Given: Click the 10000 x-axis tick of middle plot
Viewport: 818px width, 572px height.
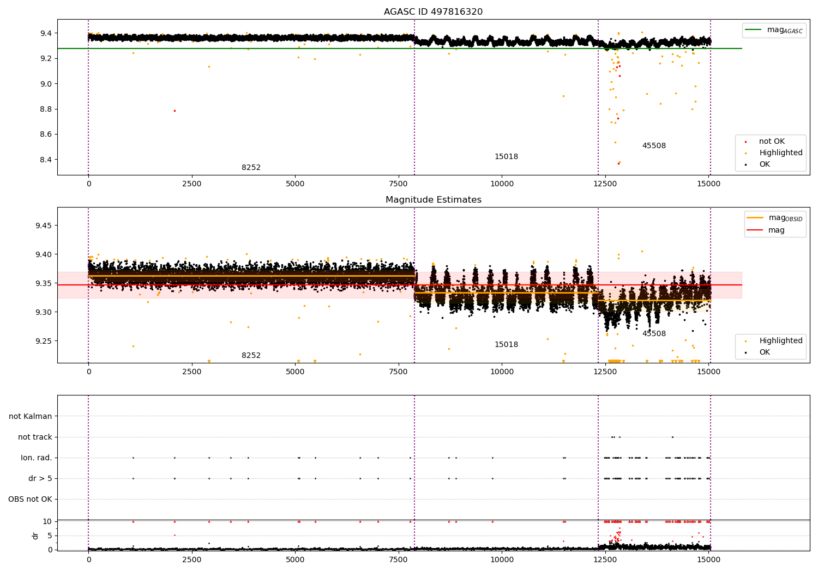Looking at the screenshot, I should [x=502, y=372].
